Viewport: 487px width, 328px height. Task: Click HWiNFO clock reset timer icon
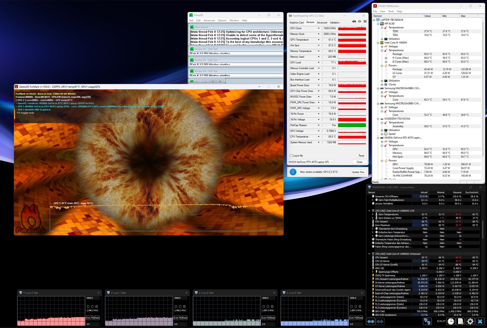pyautogui.click(x=451, y=321)
